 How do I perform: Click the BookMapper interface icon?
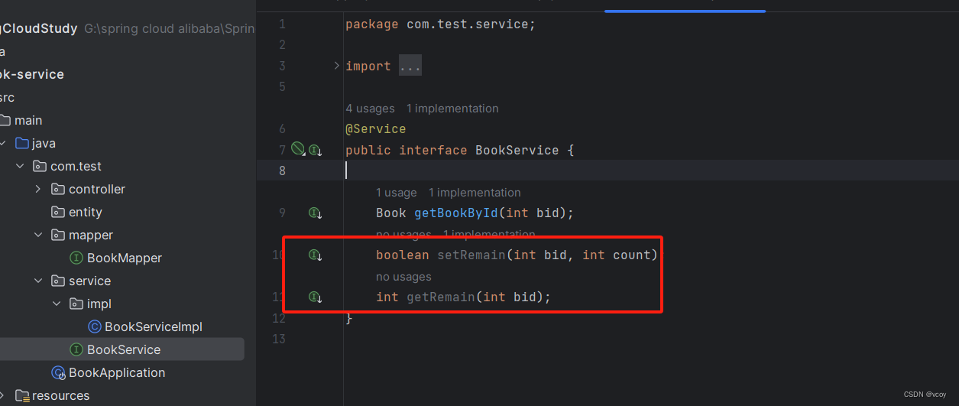click(76, 258)
